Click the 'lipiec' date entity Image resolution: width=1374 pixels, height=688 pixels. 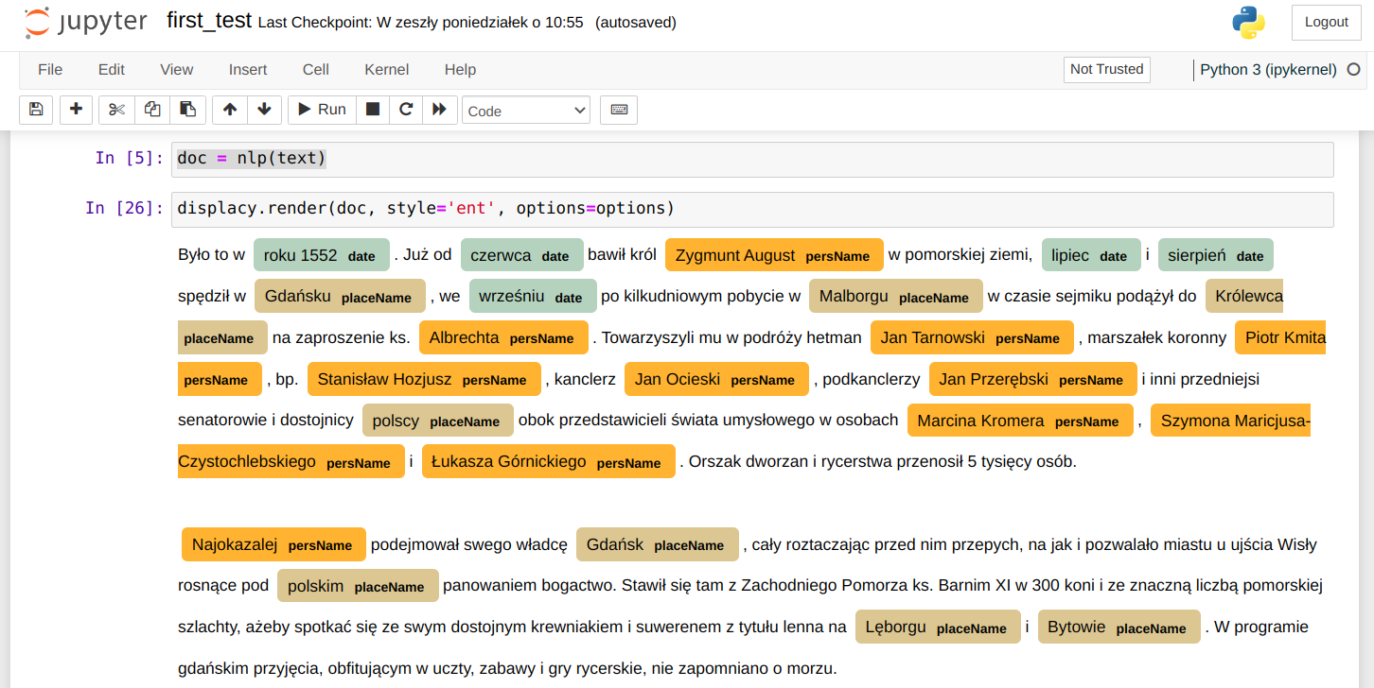click(x=1091, y=255)
